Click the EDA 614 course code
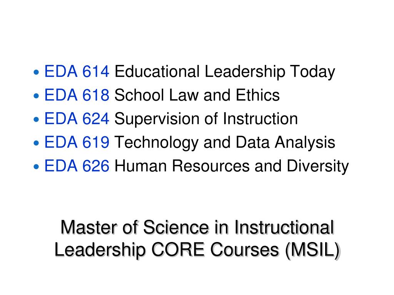The image size is (394, 295). tap(77, 71)
